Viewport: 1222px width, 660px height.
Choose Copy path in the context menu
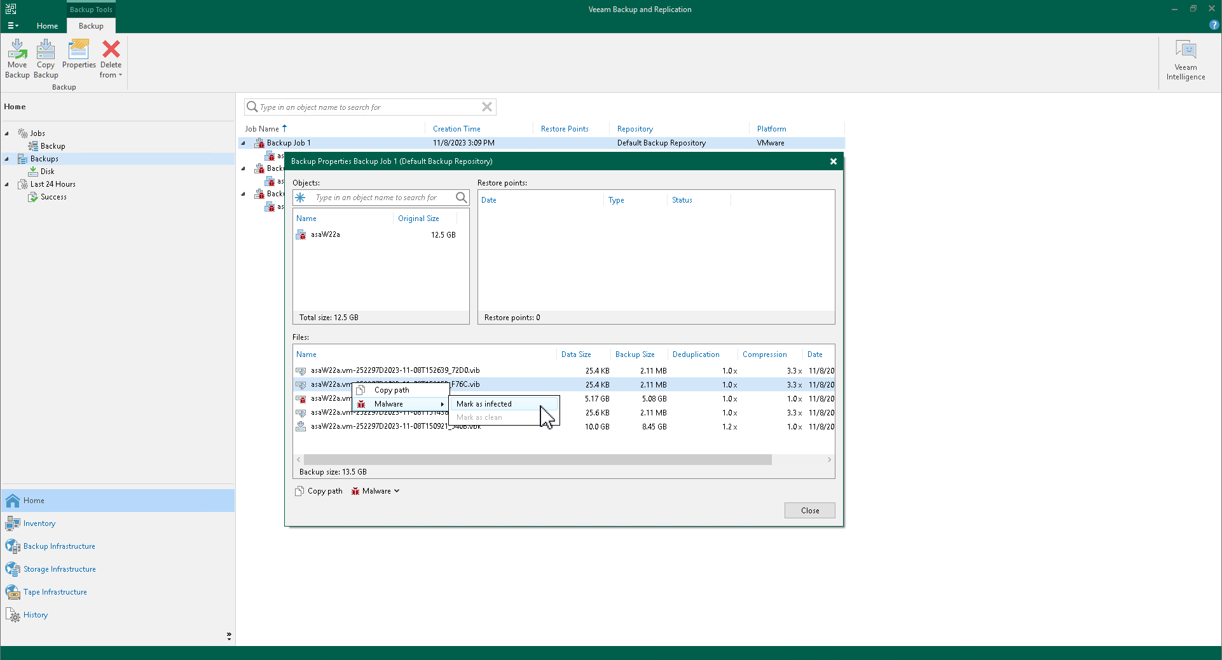pos(391,390)
